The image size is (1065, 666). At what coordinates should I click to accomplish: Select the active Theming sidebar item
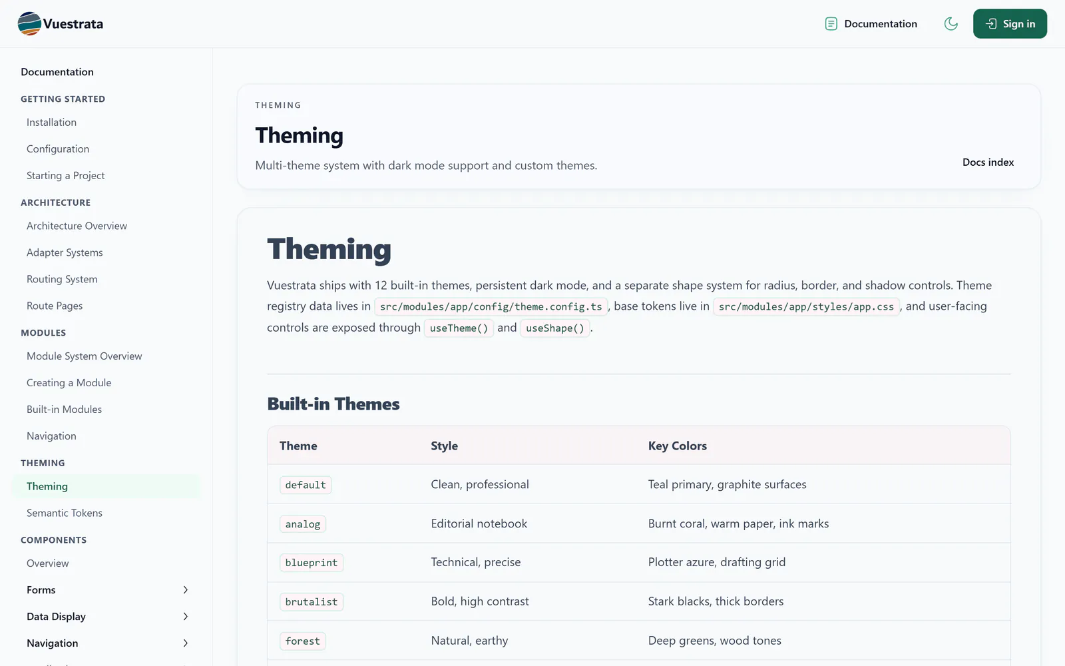coord(106,487)
